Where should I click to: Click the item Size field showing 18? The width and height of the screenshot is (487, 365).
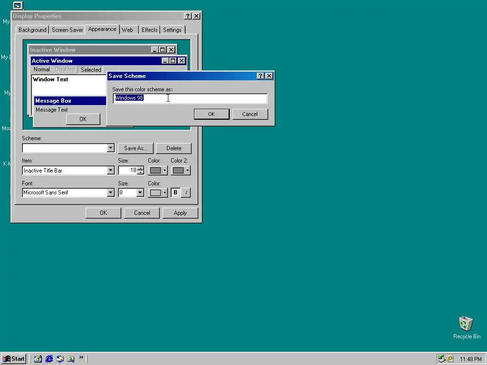(127, 171)
